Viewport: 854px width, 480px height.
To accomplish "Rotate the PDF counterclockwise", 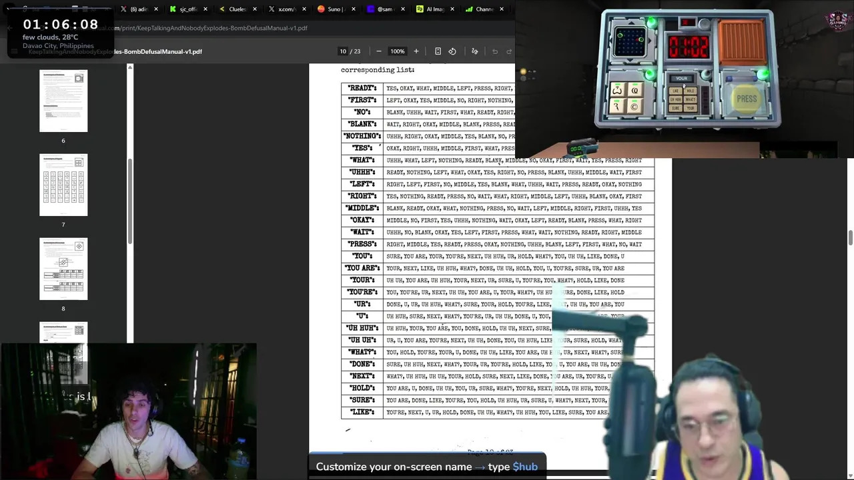I will (x=452, y=51).
